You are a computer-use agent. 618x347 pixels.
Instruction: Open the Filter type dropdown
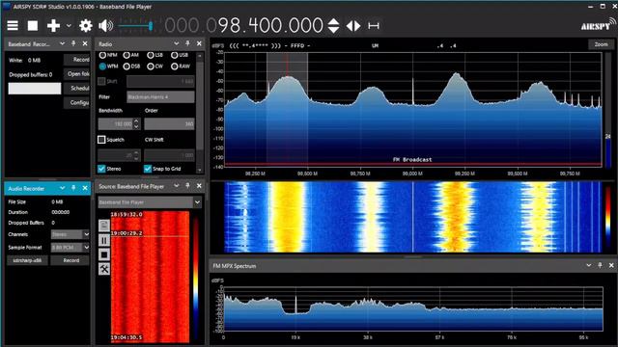[160, 96]
